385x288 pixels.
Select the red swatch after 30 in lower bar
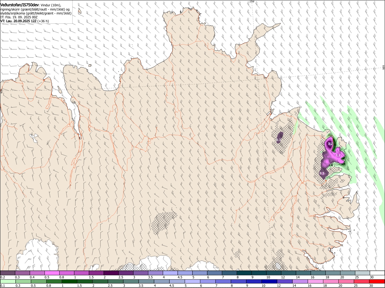click(377, 281)
